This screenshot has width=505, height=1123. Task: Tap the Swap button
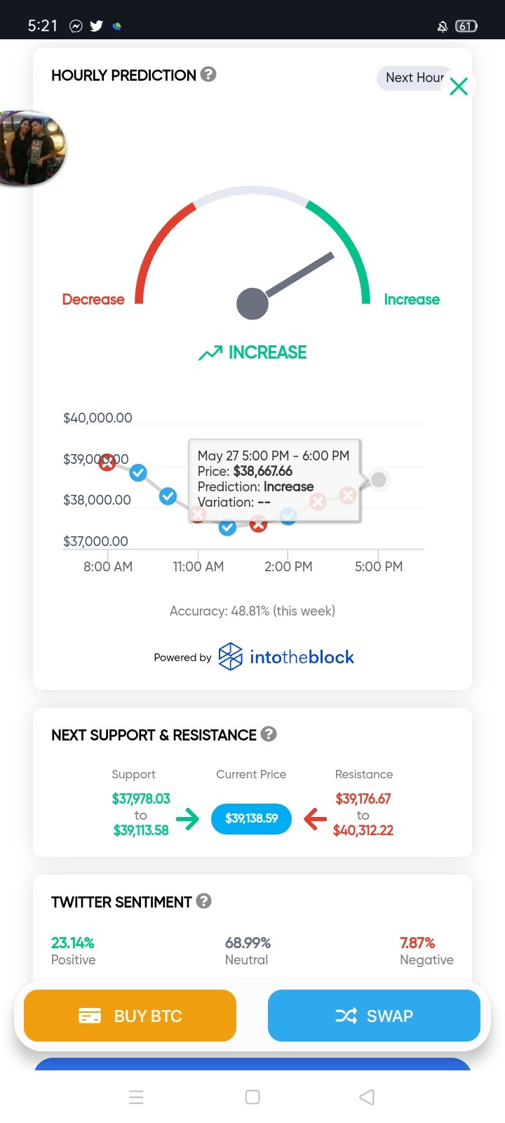(x=374, y=1016)
